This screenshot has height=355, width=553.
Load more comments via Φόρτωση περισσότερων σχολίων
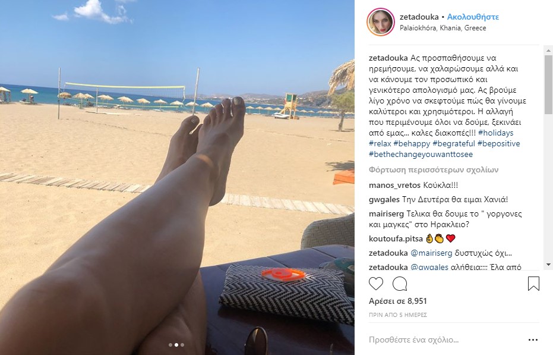[434, 170]
